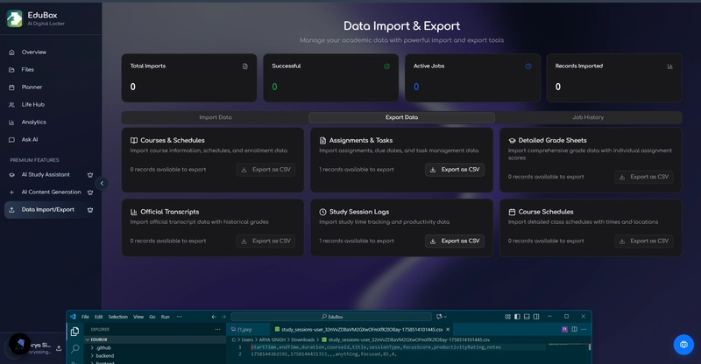Image resolution: width=701 pixels, height=364 pixels.
Task: Expand the backend folder in Explorer
Action: [103, 356]
